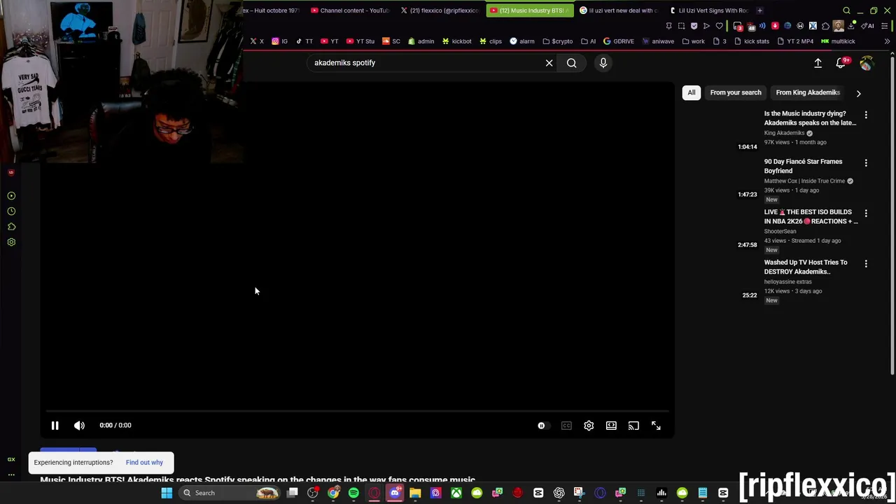Image resolution: width=896 pixels, height=504 pixels.
Task: Open TT TikTok bookmark
Action: click(x=304, y=41)
